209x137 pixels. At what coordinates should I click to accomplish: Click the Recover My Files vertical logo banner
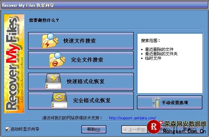point(14,63)
